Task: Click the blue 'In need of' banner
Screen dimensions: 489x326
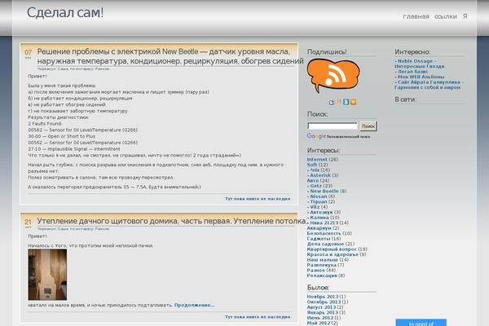Action: [421, 323]
